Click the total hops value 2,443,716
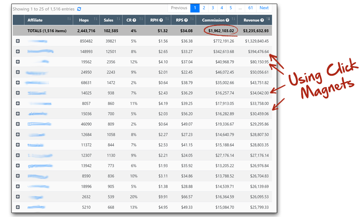The height and width of the screenshot is (217, 362). point(87,31)
